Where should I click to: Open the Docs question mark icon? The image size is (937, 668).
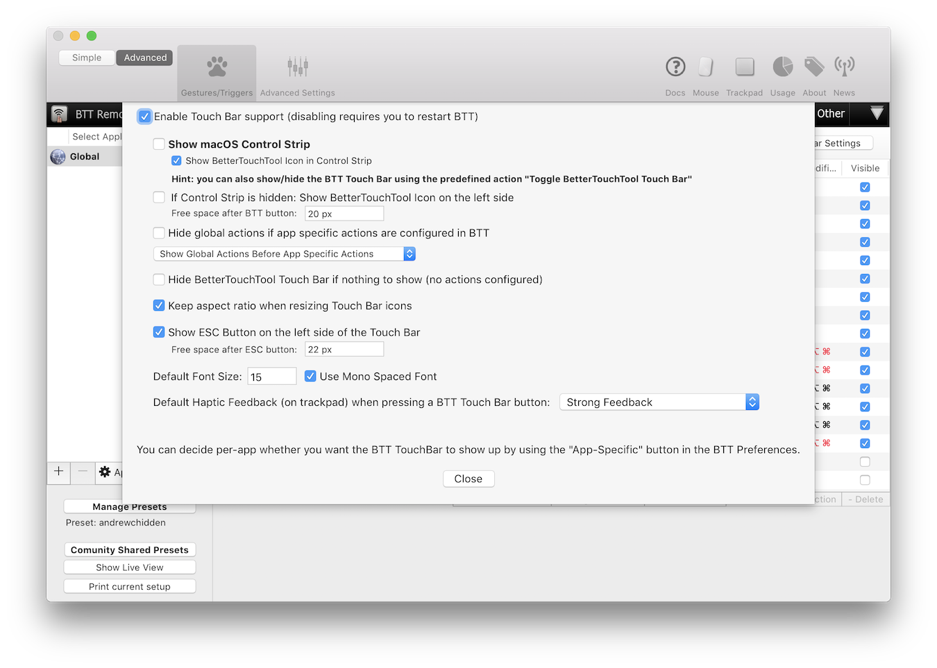[x=675, y=67]
